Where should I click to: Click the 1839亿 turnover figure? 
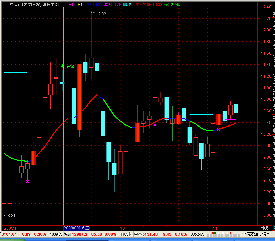point(56,234)
